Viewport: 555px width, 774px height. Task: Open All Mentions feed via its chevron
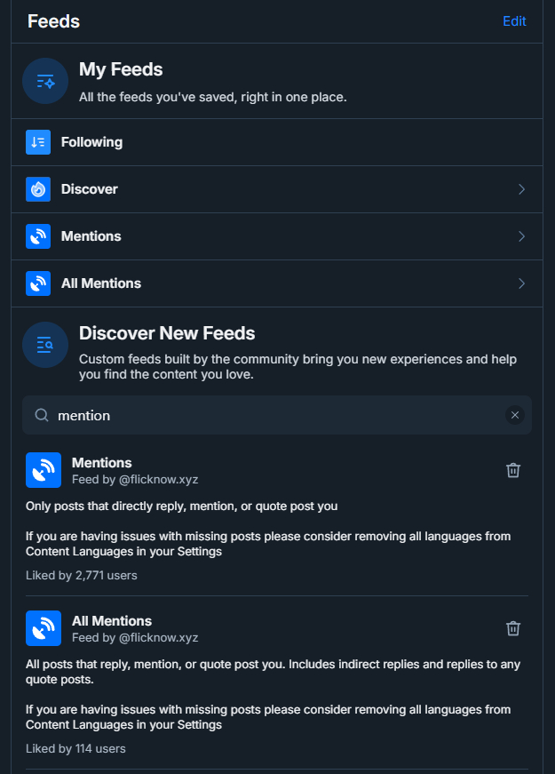(x=521, y=283)
